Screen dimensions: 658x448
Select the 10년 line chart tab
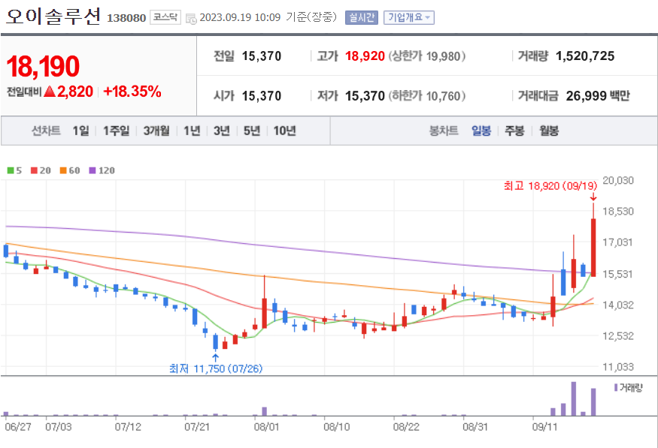pyautogui.click(x=284, y=131)
